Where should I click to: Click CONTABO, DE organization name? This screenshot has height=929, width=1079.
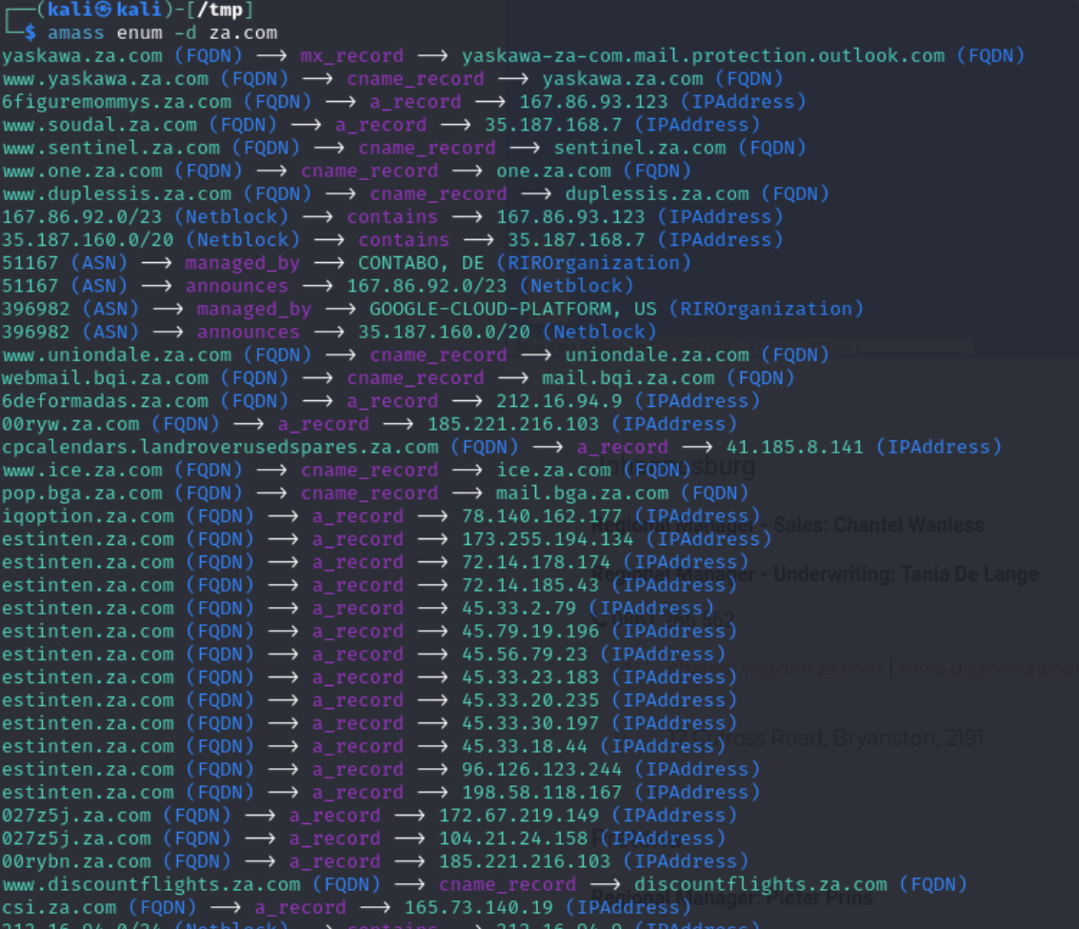click(427, 263)
